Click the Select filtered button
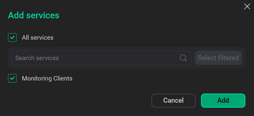Screen dimensions: 254x116 pyautogui.click(x=218, y=58)
